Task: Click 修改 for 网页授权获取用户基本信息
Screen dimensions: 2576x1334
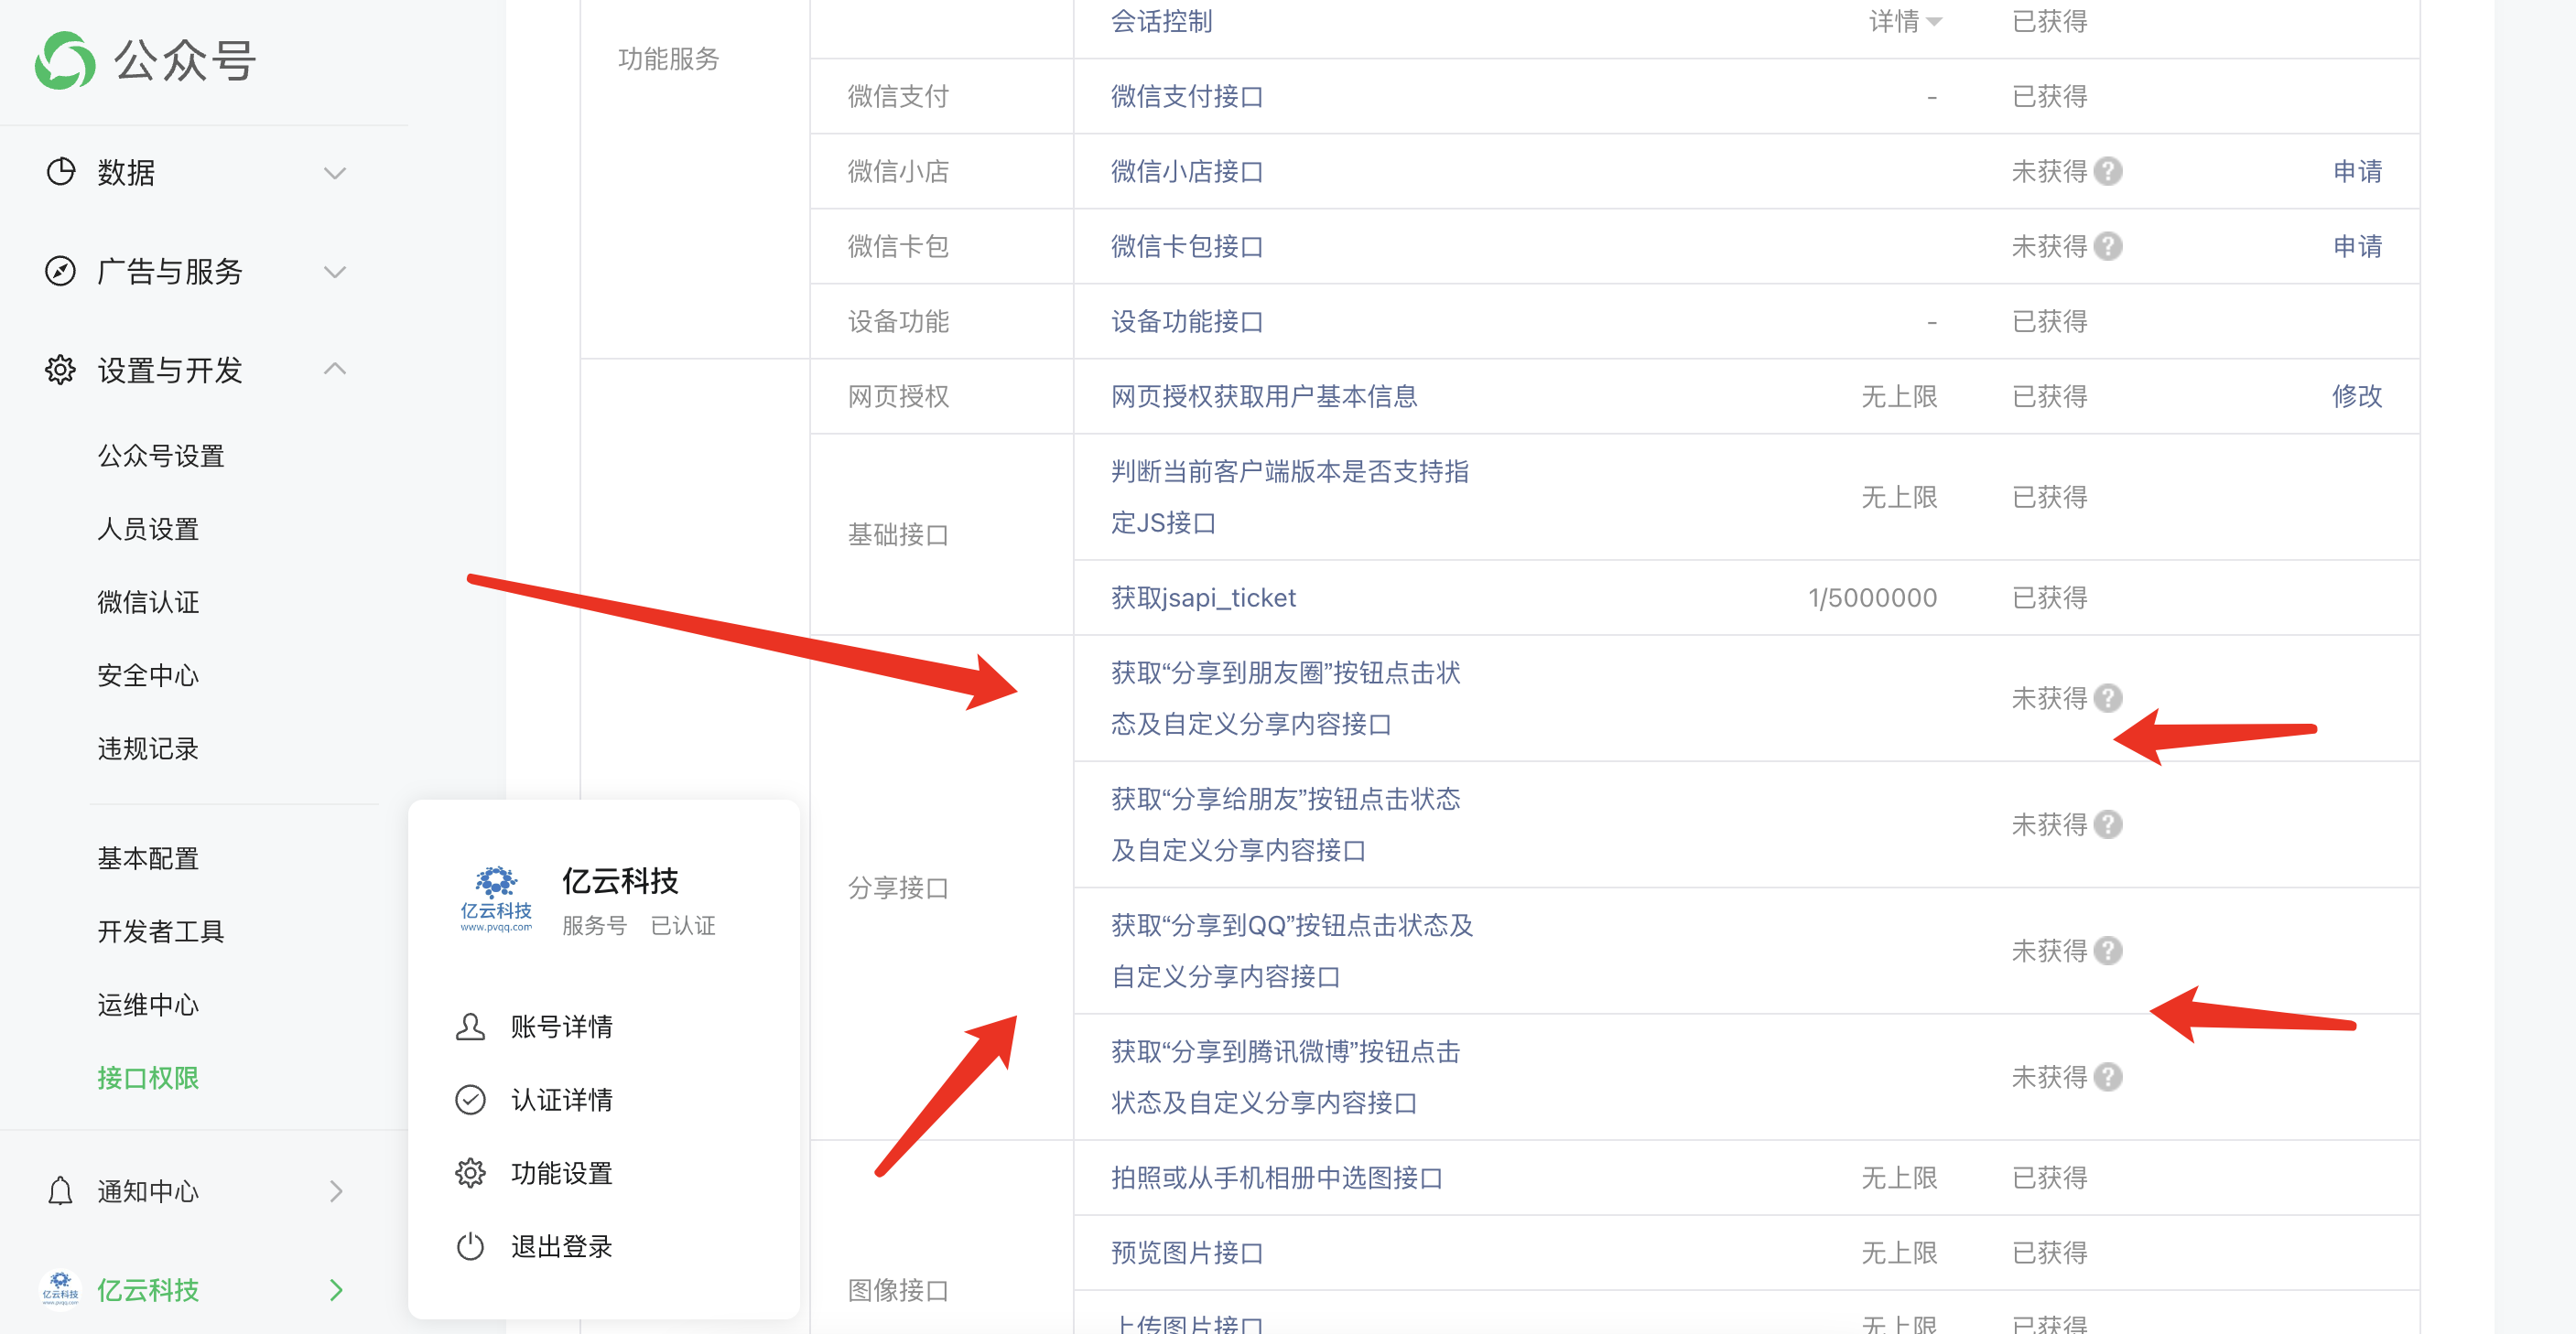Action: click(2357, 397)
